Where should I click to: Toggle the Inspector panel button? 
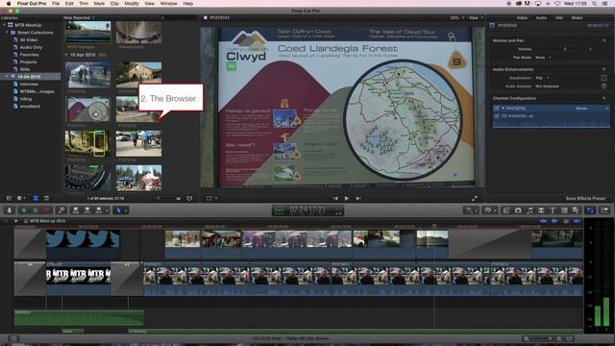(x=590, y=210)
